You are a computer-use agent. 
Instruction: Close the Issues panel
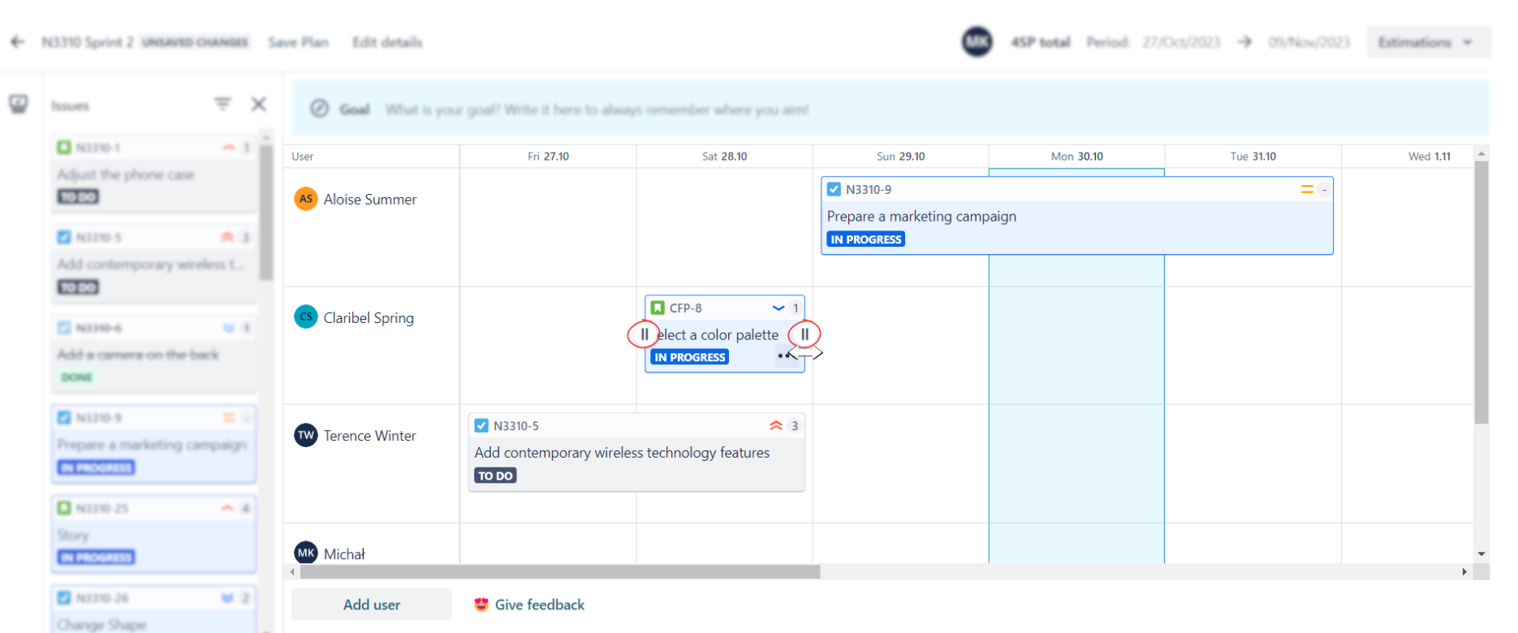[x=259, y=104]
